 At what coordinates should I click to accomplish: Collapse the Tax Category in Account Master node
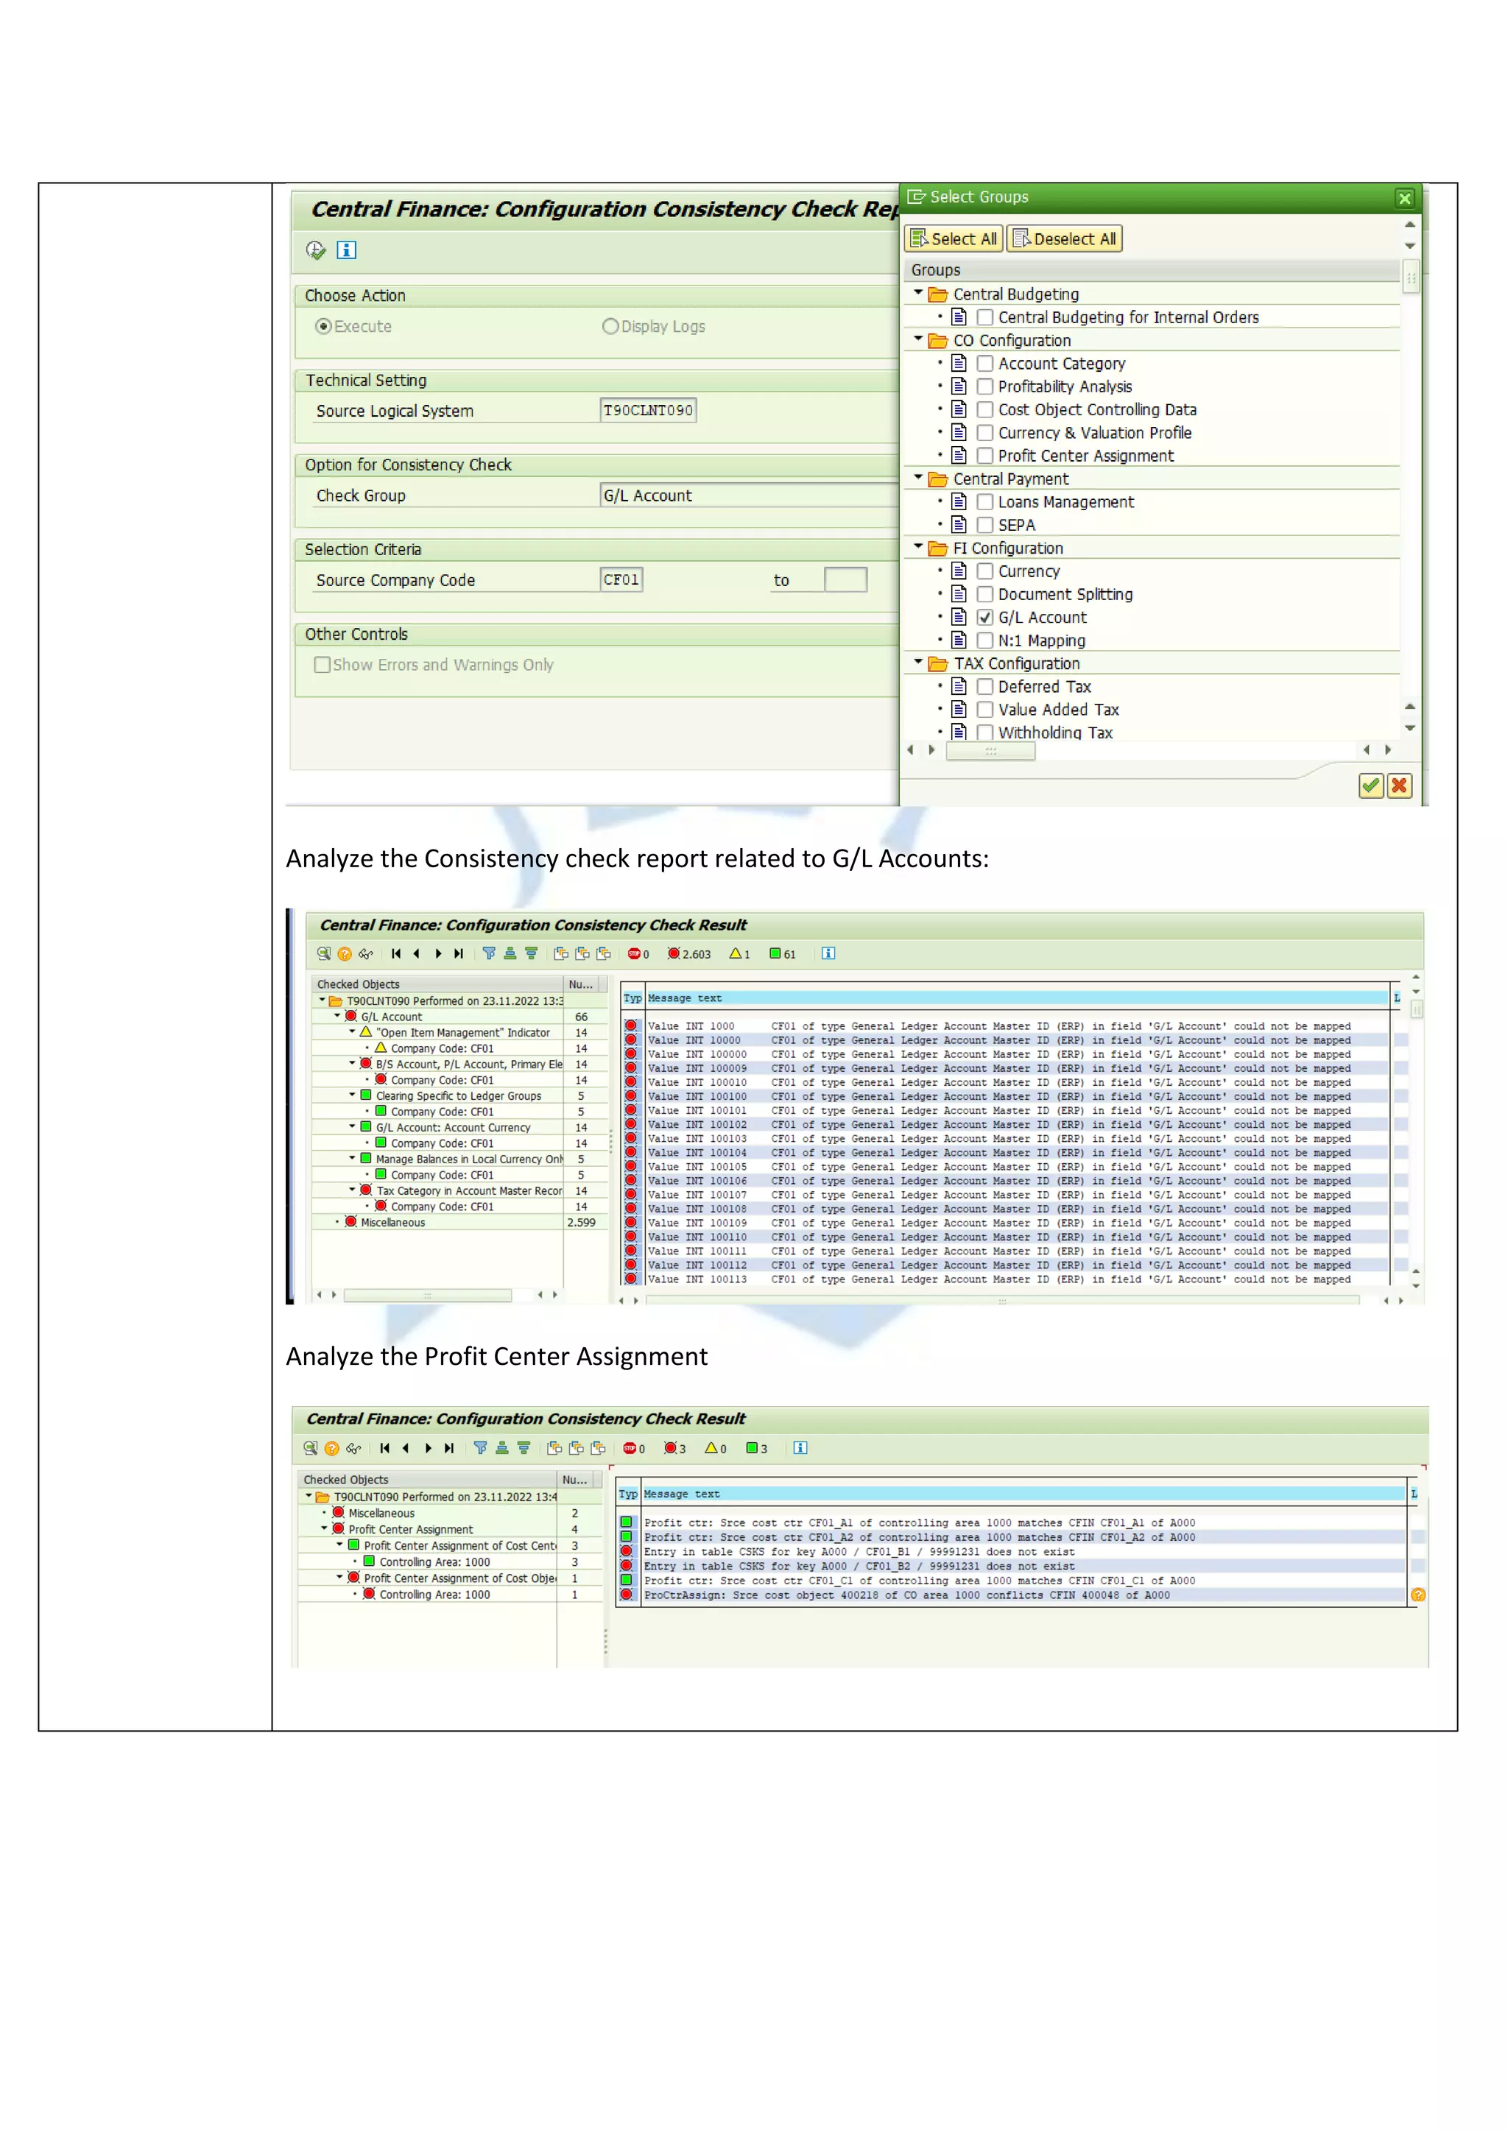(352, 1190)
